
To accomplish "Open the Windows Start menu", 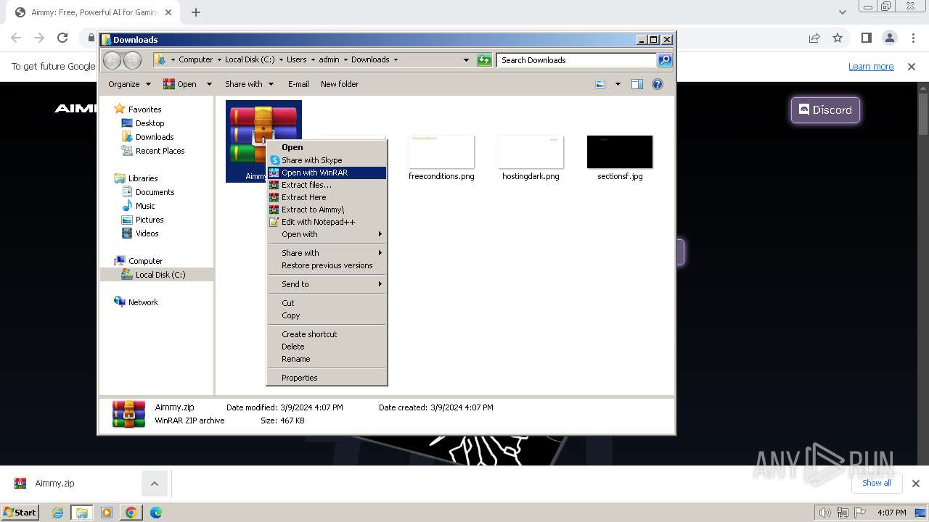I will coord(20,512).
